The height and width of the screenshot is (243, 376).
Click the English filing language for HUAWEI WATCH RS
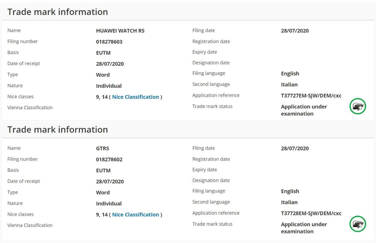[290, 74]
